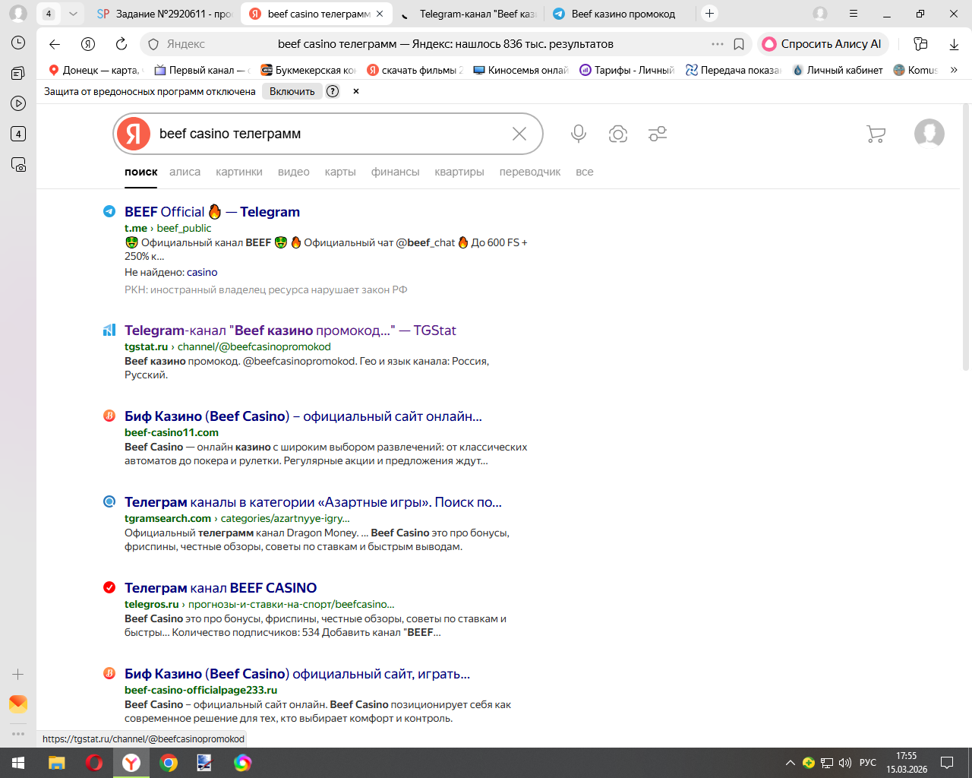Close the 'beef casino телеграмм' tab
Image resolution: width=972 pixels, height=778 pixels.
tap(380, 14)
